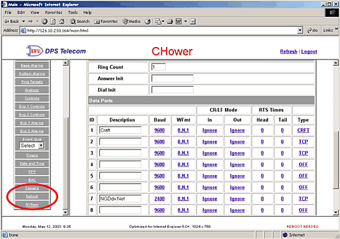Viewport: 340px width, 239px height.
Task: Click the Mail toolbar icon
Action: point(158,22)
